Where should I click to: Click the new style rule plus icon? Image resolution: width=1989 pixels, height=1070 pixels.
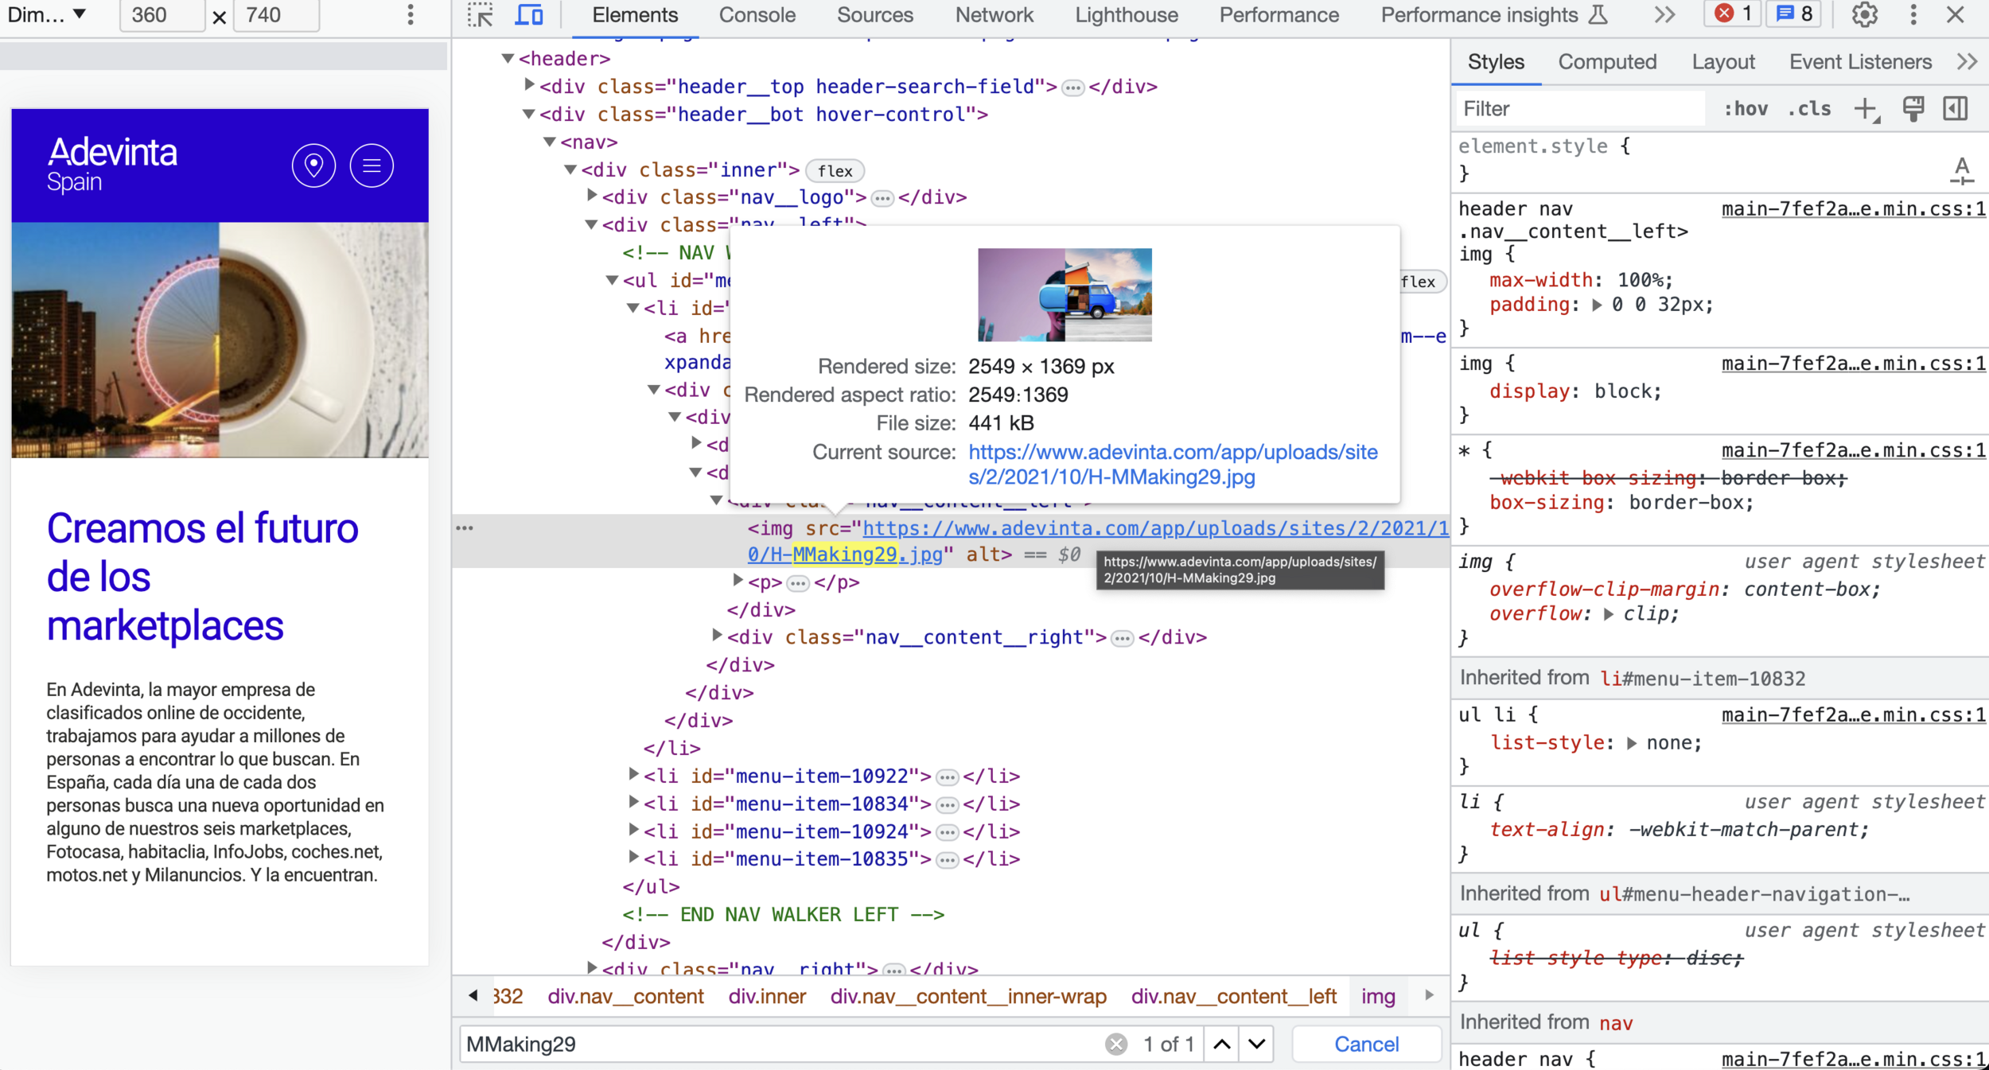click(x=1864, y=109)
